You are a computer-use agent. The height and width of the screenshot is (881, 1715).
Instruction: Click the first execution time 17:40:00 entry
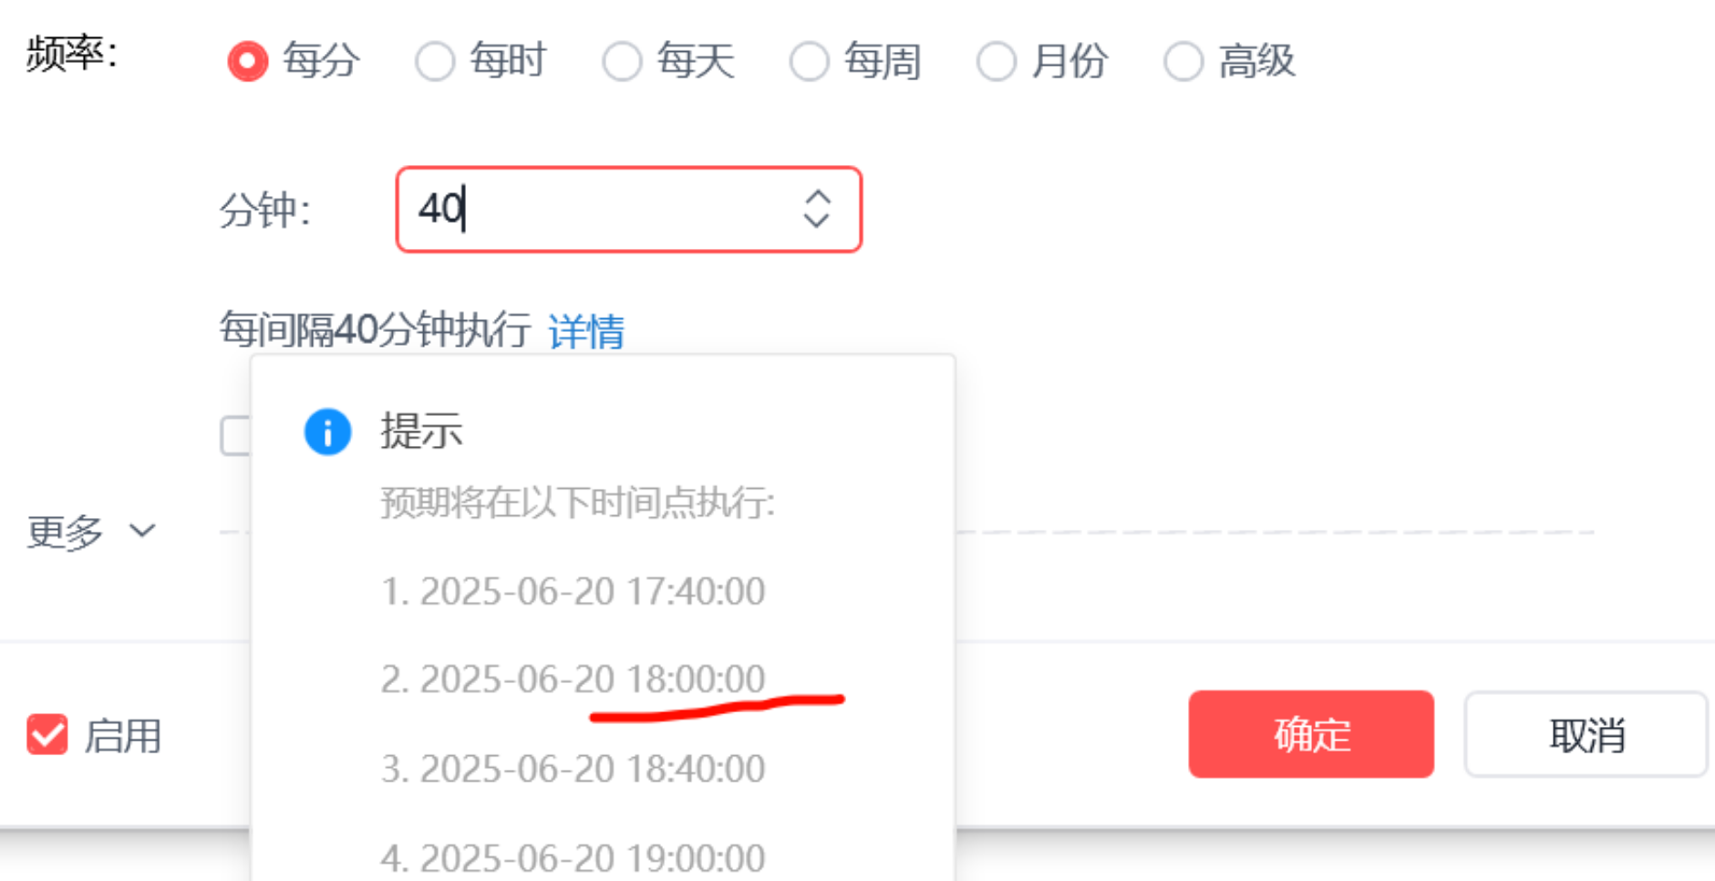click(x=573, y=591)
